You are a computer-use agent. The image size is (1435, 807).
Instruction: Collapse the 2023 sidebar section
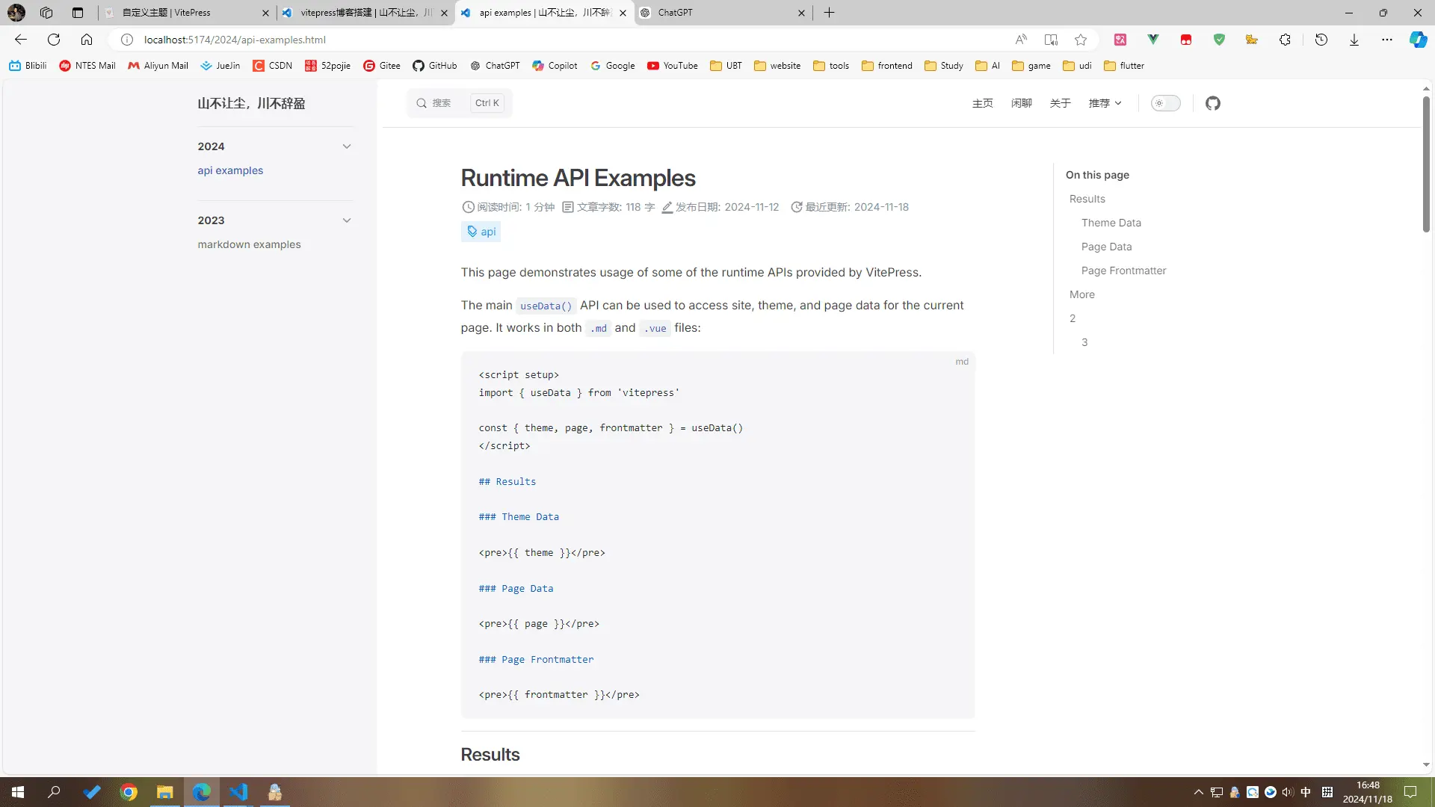pyautogui.click(x=346, y=220)
